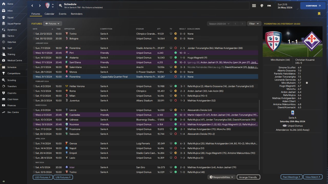Screen dimensions: 328x184
Task: Navigate back with the left arrow
Action: click(x=32, y=6)
